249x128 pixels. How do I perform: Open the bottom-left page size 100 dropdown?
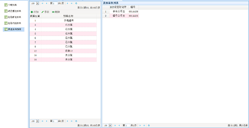38,121
